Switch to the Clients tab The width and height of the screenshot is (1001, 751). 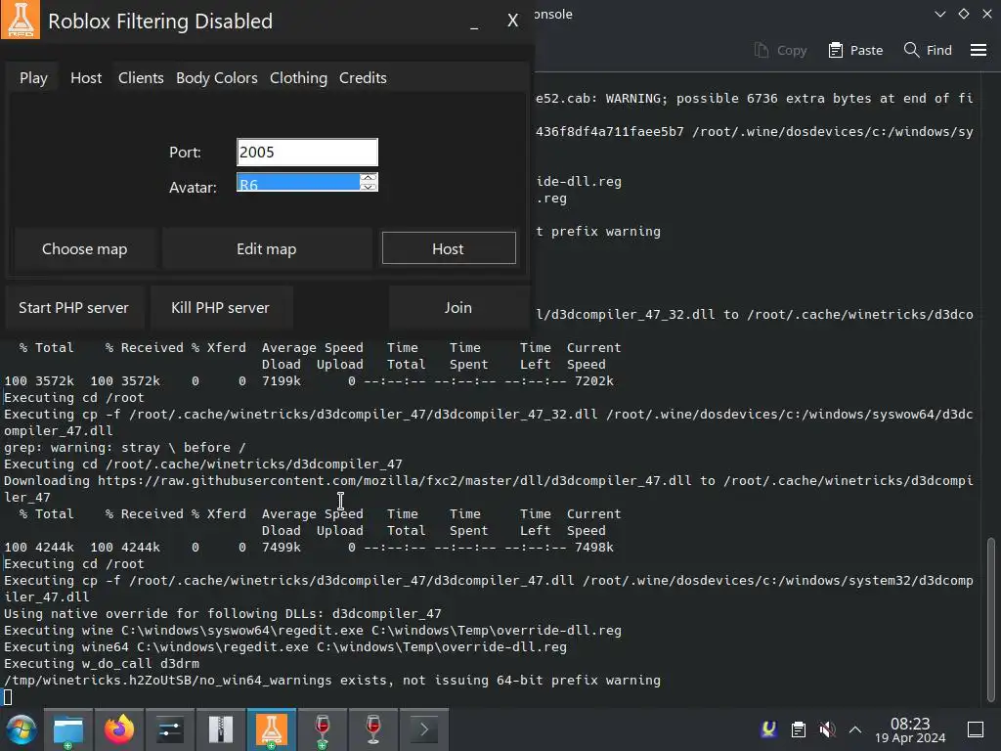coord(141,78)
